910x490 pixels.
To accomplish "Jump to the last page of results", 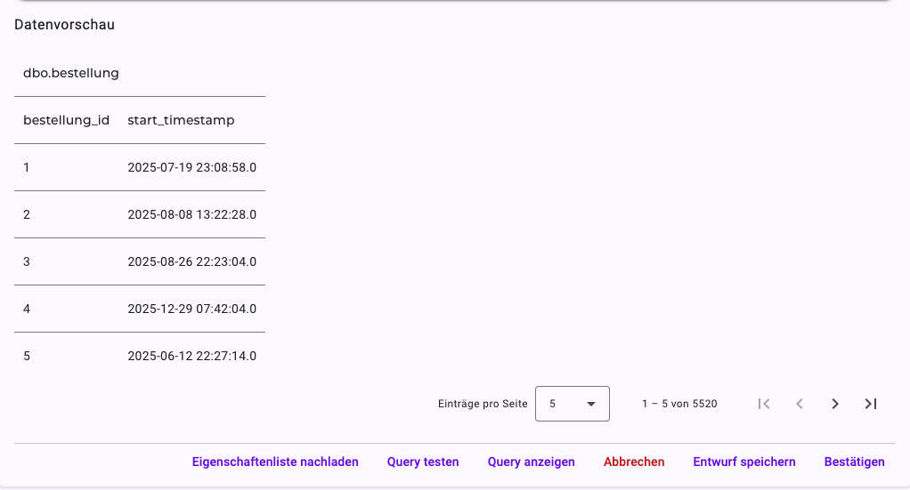I will coord(871,404).
